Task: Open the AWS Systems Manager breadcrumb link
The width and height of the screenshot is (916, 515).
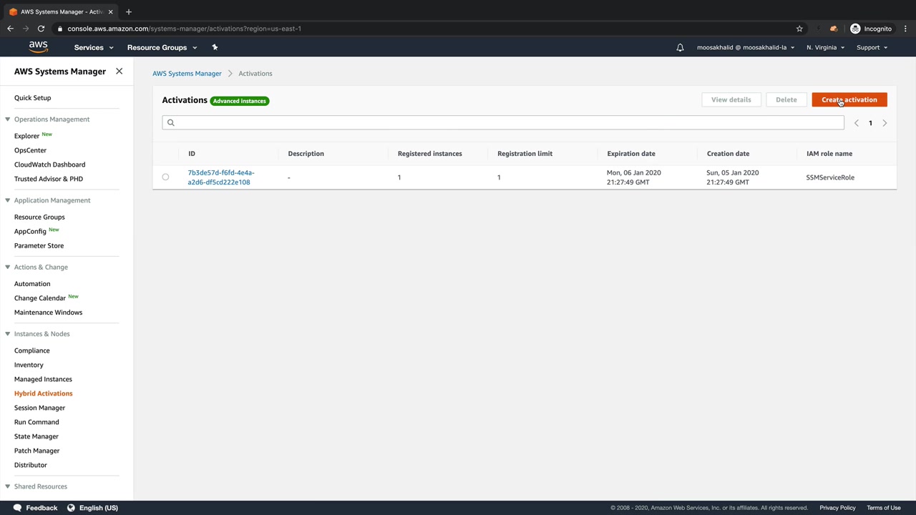Action: point(187,74)
